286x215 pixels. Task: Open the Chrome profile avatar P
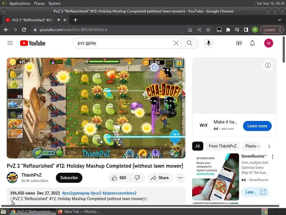(x=255, y=30)
